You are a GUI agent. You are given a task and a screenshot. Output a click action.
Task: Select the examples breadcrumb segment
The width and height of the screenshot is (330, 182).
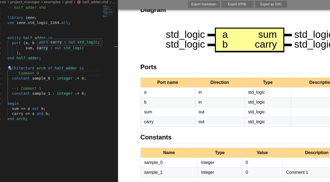(52, 2)
